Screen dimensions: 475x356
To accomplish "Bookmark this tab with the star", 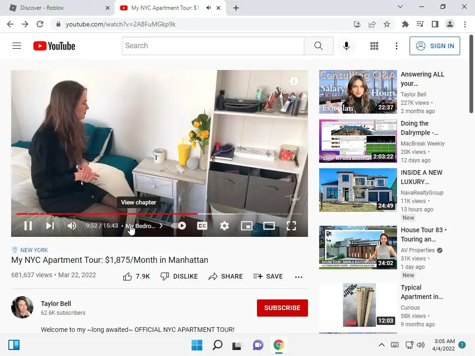I will [x=387, y=24].
